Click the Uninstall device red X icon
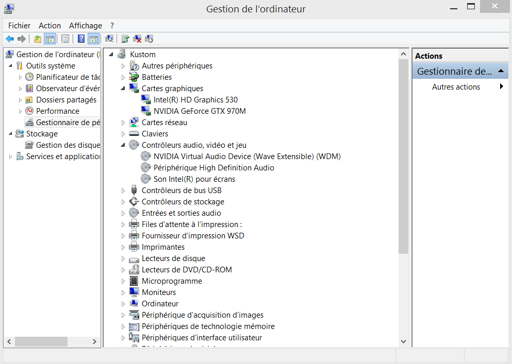This screenshot has height=364, width=512. pyautogui.click(x=138, y=39)
